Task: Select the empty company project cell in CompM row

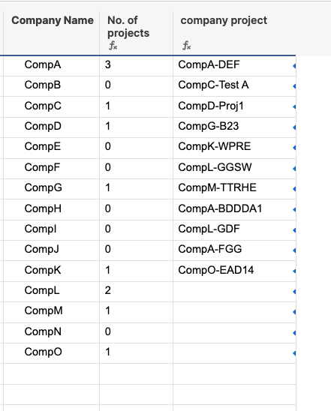Action: pyautogui.click(x=234, y=312)
